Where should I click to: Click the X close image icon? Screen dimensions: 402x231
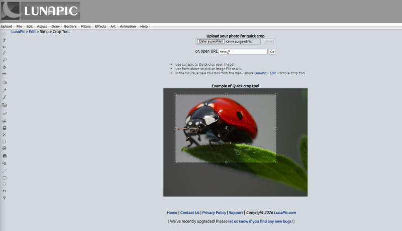tap(5, 135)
